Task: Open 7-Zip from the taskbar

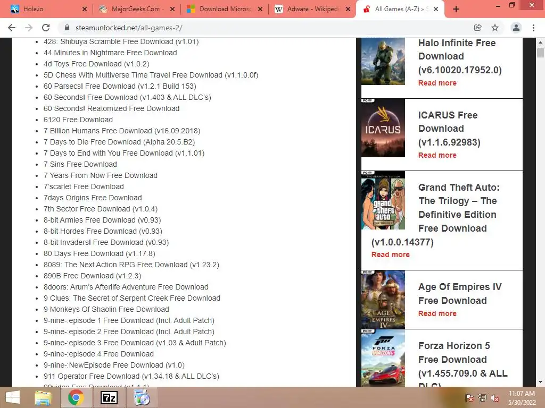Action: coord(109,397)
